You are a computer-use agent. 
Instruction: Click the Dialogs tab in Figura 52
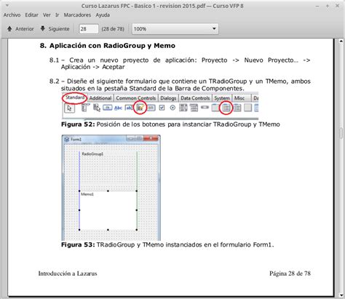(168, 98)
